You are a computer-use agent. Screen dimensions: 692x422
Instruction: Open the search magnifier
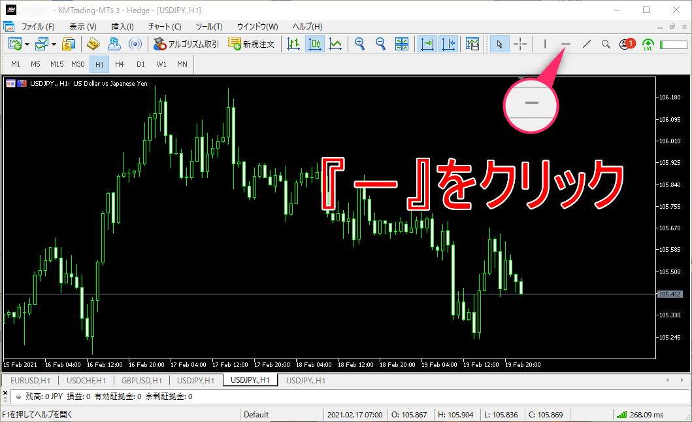coord(606,44)
